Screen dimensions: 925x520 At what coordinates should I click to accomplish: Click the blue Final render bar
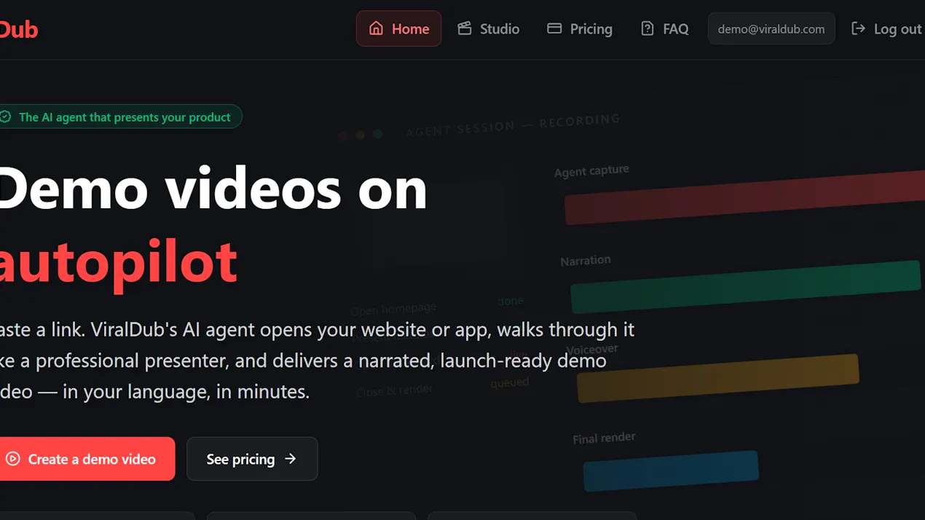[x=671, y=470]
